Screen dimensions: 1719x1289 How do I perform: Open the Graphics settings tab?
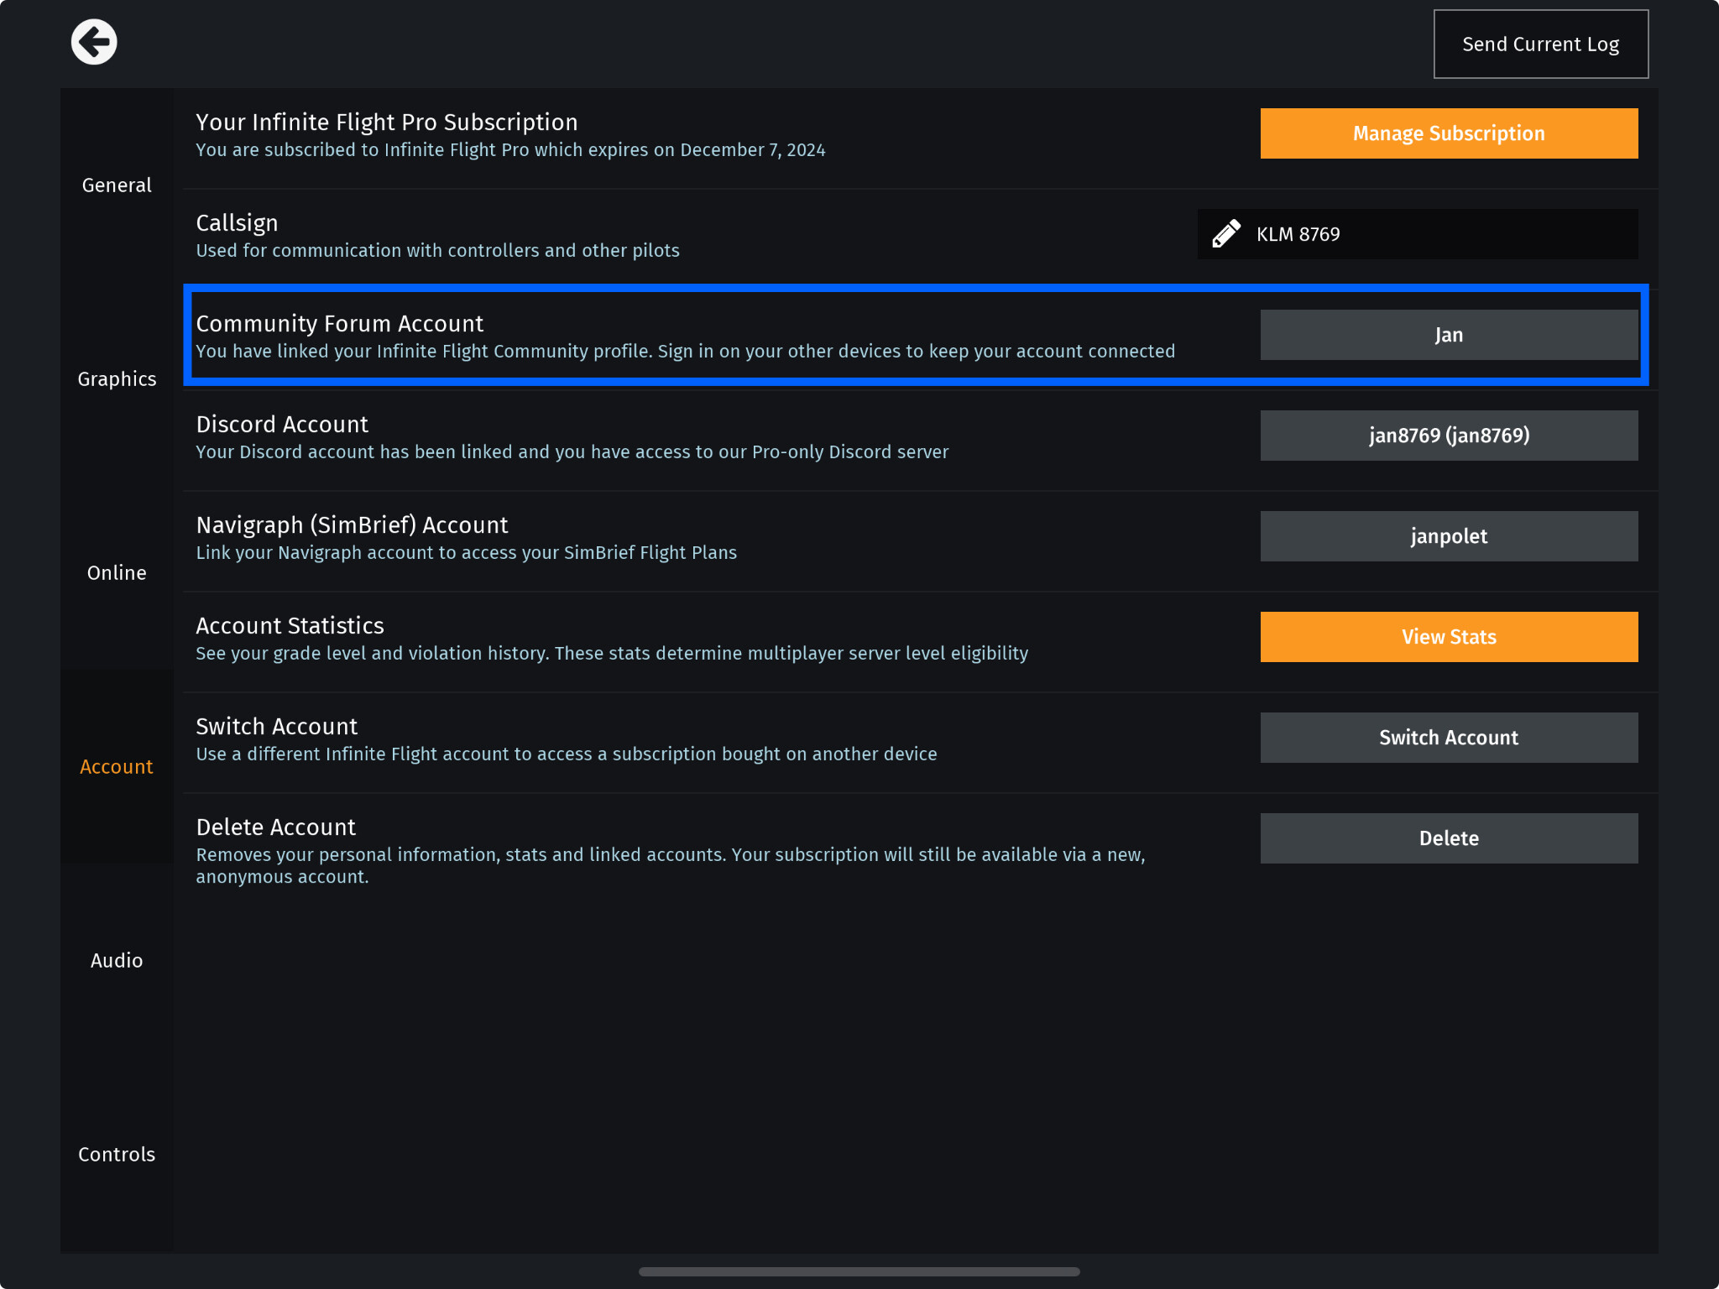pyautogui.click(x=117, y=379)
